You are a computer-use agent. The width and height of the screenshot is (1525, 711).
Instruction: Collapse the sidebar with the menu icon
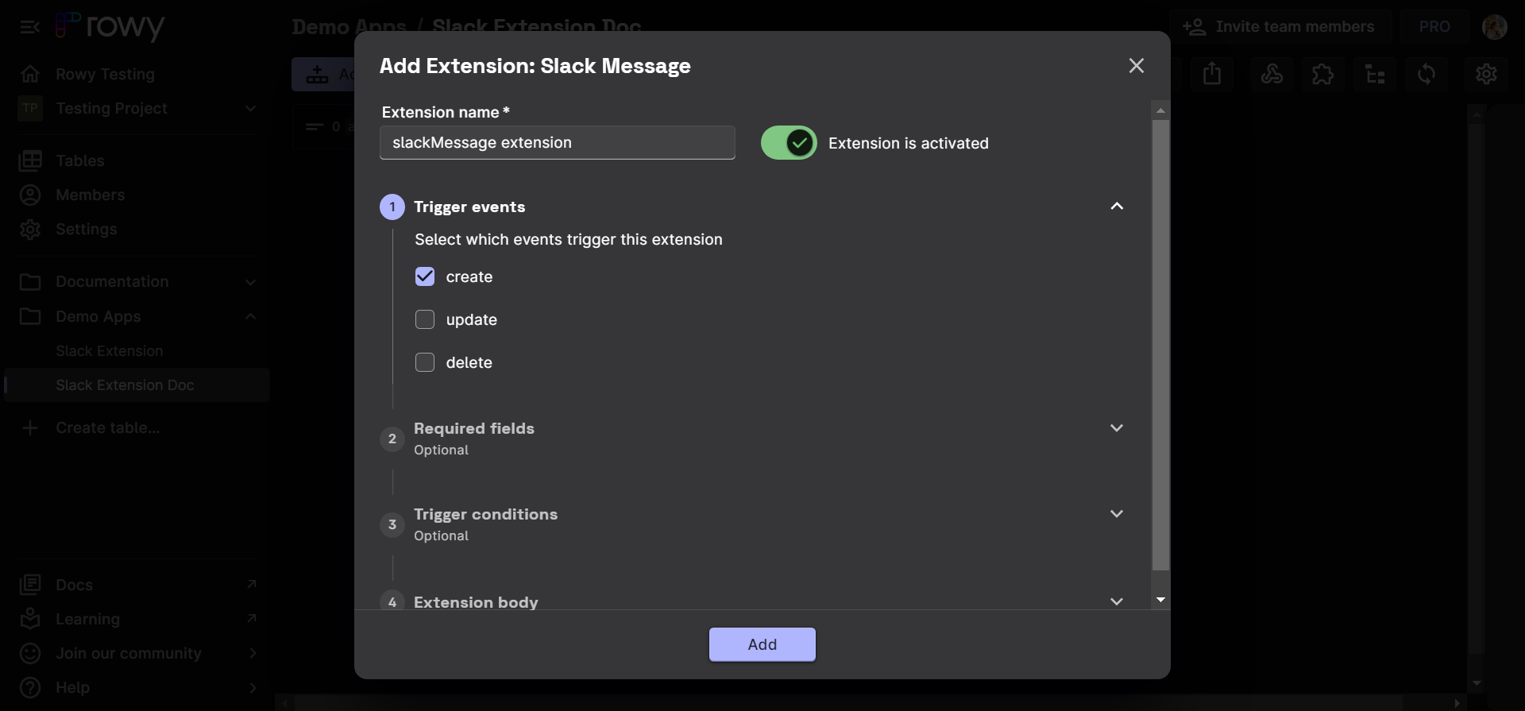pos(29,27)
